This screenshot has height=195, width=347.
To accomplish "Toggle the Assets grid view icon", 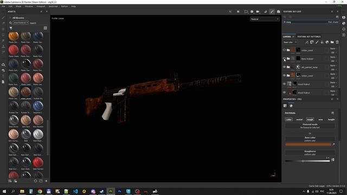I will click(x=46, y=28).
